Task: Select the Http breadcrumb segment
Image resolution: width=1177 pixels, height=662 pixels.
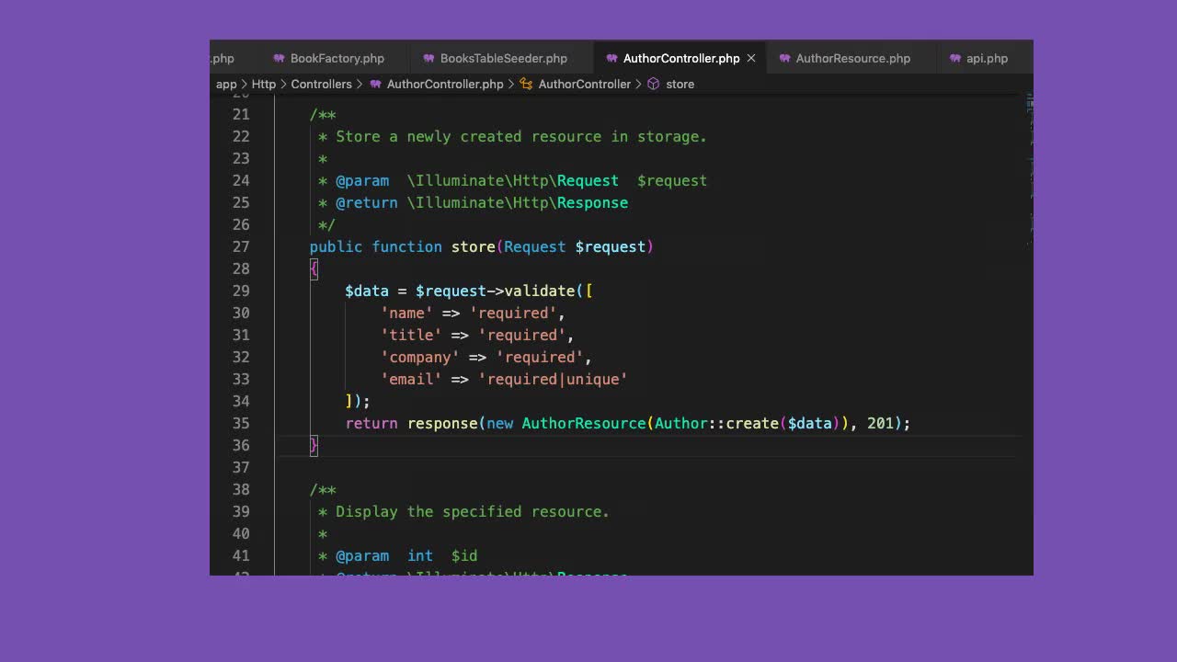Action: (264, 84)
